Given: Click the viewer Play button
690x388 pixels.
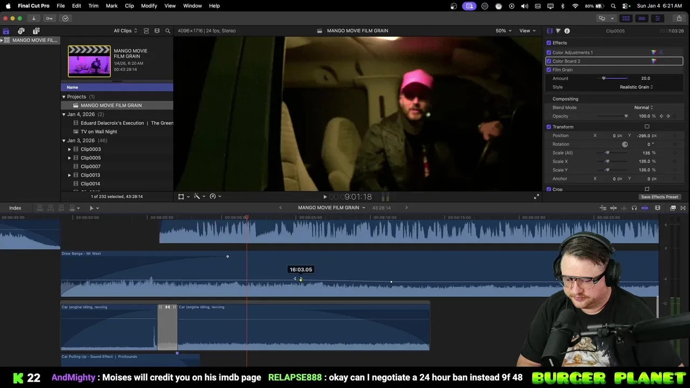Looking at the screenshot, I should (x=325, y=197).
